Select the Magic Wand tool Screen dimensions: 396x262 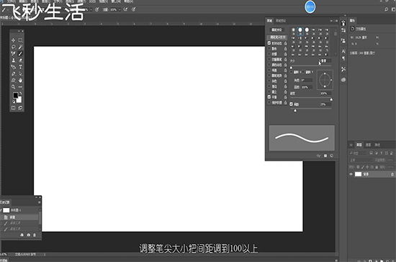[x=20, y=47]
